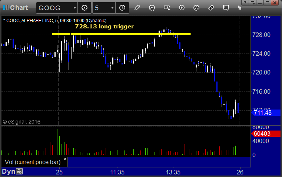This screenshot has height=177, width=282.
Task: Close the Vol study label
Action: click(65, 159)
